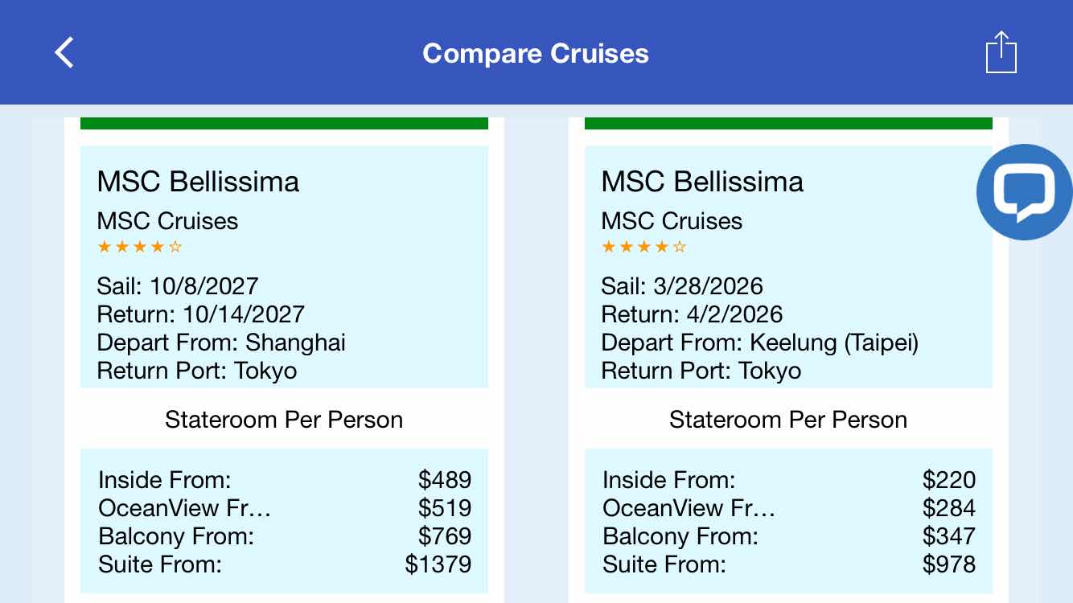Tap the share icon in the header
1073x603 pixels.
coord(1001,53)
